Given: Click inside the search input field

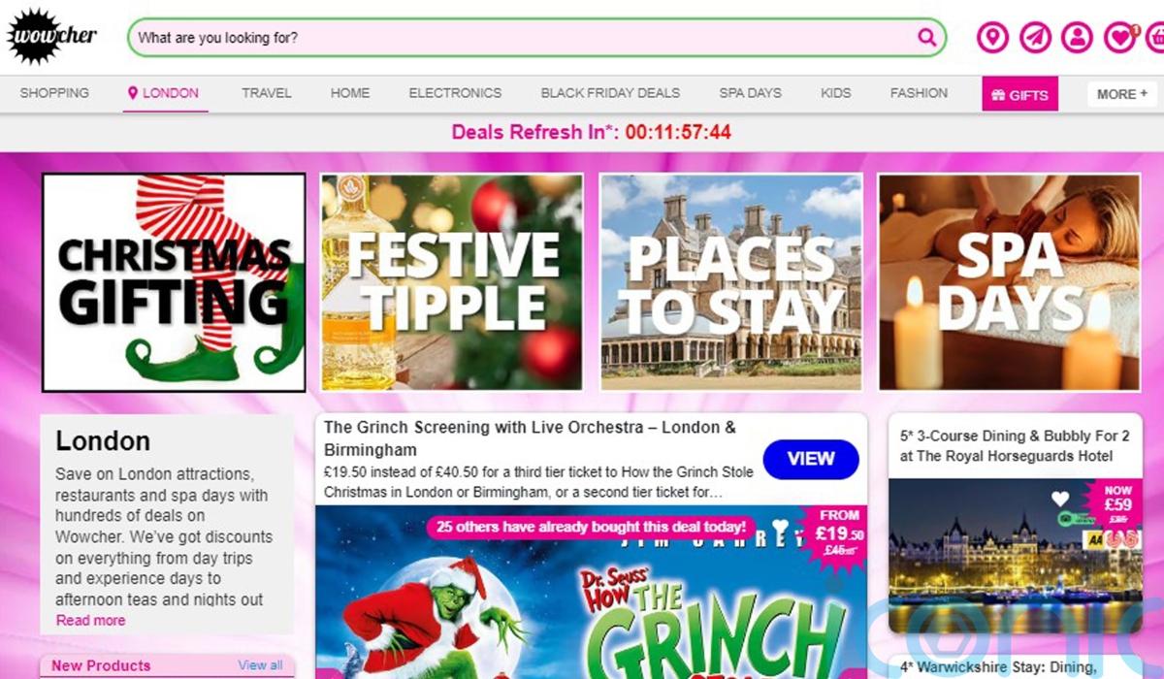Looking at the screenshot, I should click(524, 38).
